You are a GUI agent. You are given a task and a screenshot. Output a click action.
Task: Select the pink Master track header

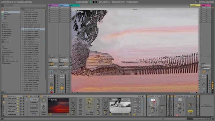coord(206,5)
